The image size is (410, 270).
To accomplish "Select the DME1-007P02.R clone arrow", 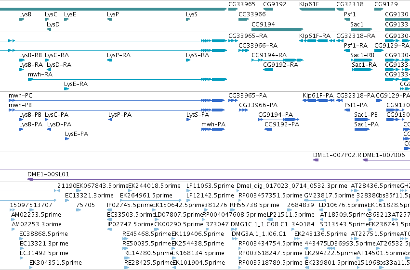I will tap(316, 160).
